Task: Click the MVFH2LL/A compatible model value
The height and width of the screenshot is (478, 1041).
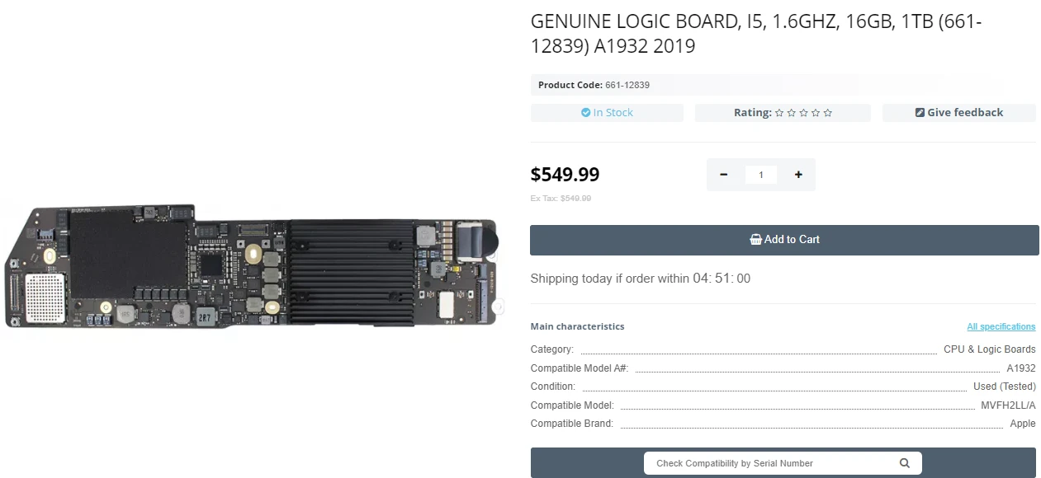Action: [1008, 405]
